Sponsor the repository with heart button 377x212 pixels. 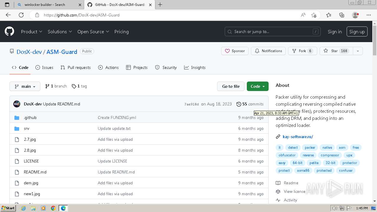[x=235, y=51]
